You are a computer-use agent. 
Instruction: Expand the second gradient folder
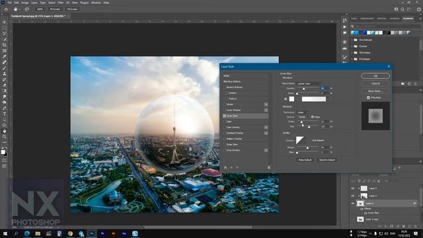pos(352,46)
